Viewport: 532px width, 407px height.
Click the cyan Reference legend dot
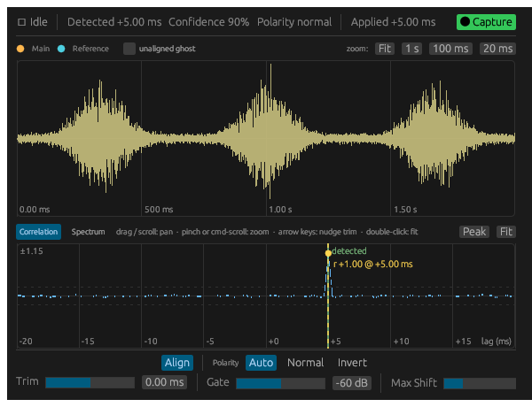pos(61,49)
